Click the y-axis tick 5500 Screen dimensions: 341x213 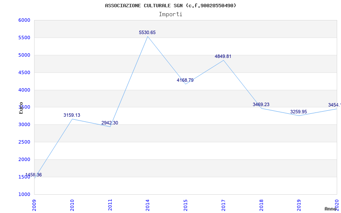pyautogui.click(x=24, y=38)
